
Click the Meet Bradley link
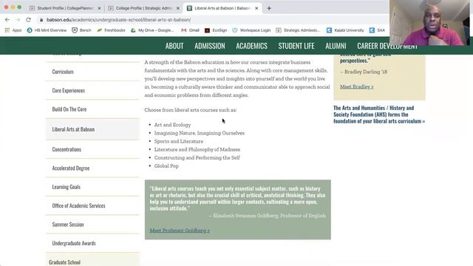coord(356,86)
